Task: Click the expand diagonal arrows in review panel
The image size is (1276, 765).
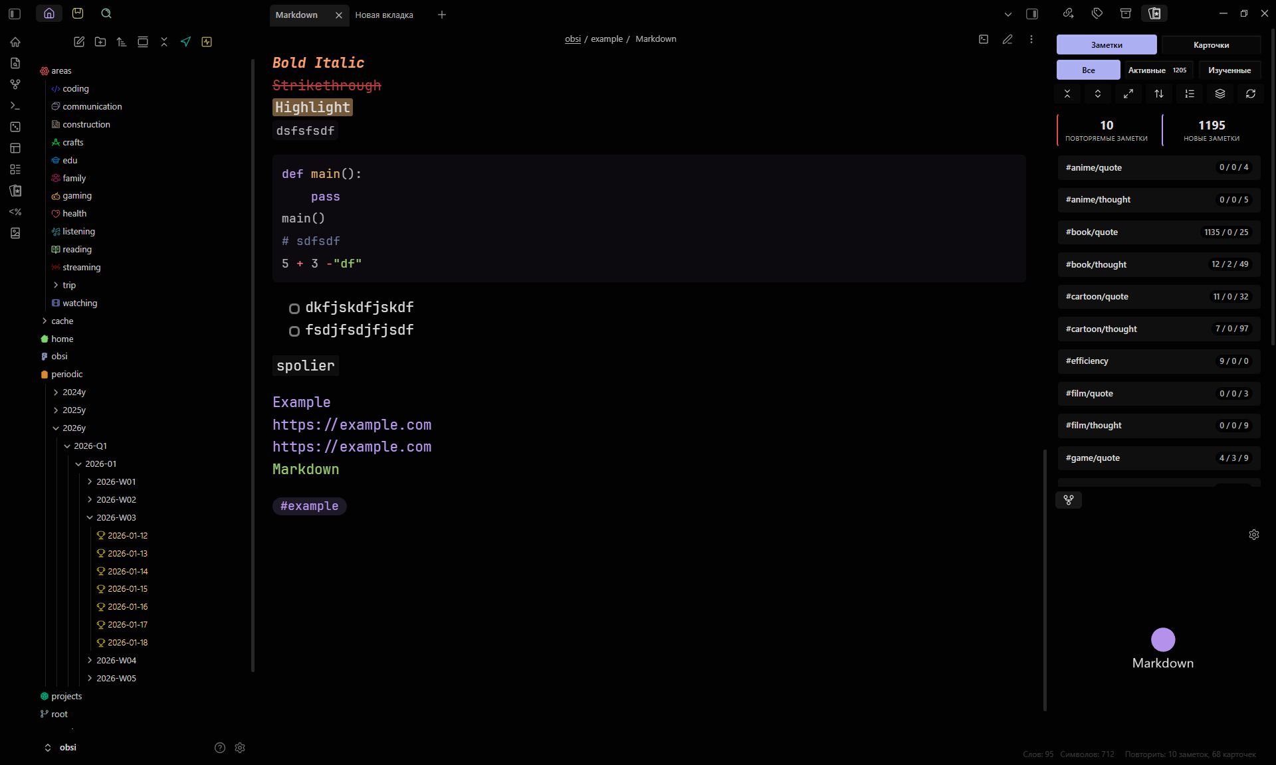Action: click(x=1128, y=94)
